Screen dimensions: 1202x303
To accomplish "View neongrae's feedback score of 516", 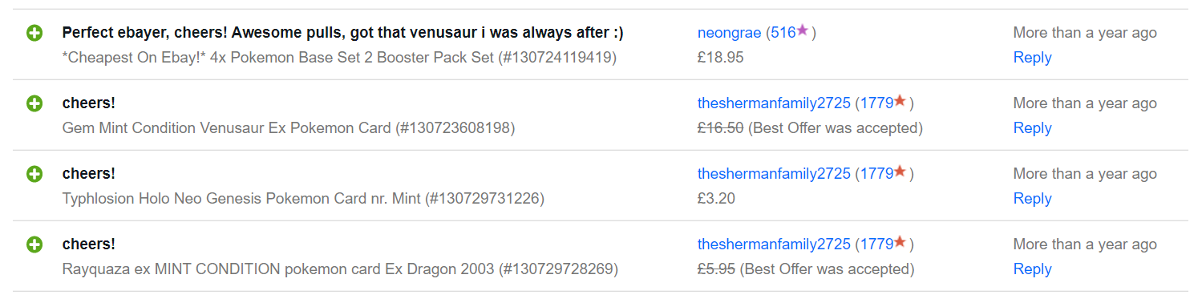I will point(783,33).
